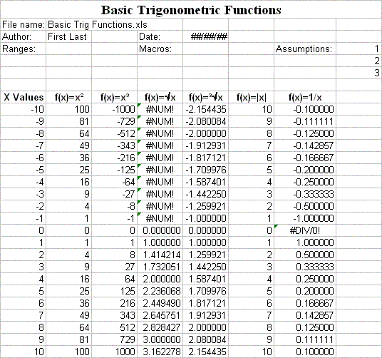Viewport: 382px width, 358px height.
Task: Click the cell containing -729
Action: 115,121
